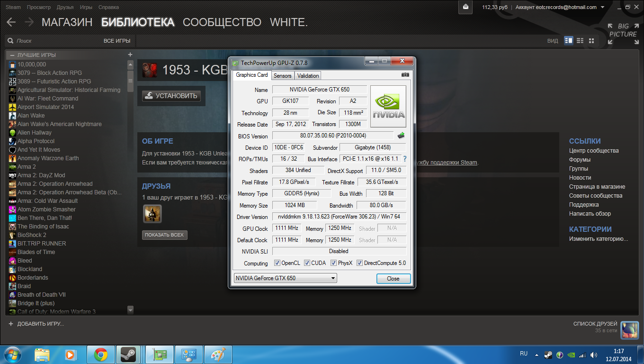Toggle the OpenCL checkbox in GPU-Z
This screenshot has height=364, width=644.
tap(277, 263)
